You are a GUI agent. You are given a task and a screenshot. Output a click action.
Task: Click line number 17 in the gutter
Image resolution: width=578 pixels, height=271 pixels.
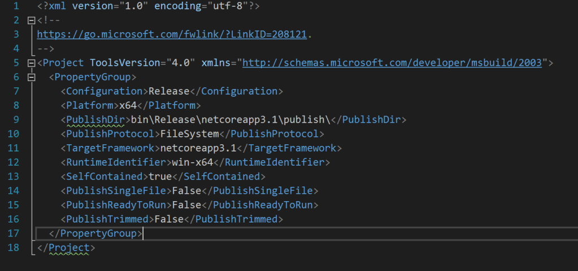coord(14,233)
